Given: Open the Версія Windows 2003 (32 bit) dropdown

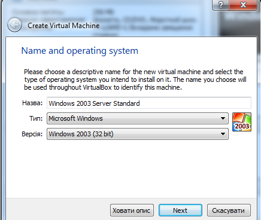Looking at the screenshot, I should point(138,134).
